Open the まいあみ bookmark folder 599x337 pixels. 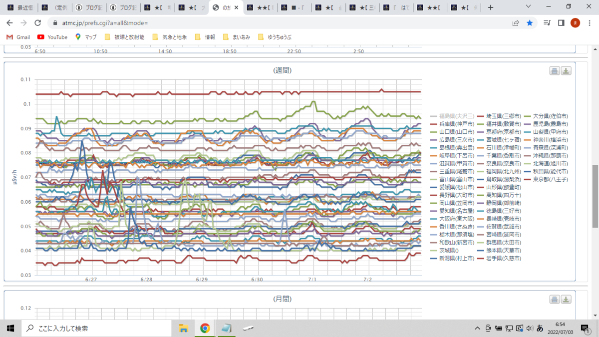pos(237,37)
